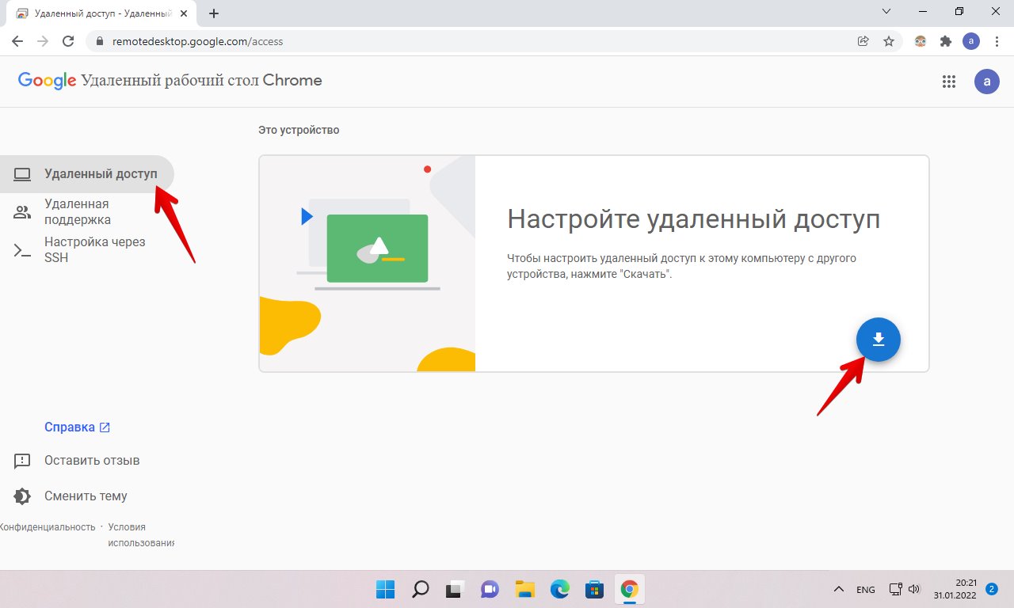Go back in browser history

(17, 41)
